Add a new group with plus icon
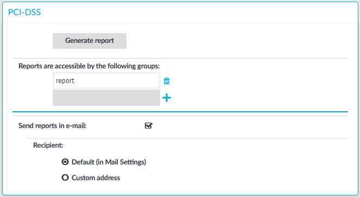This screenshot has height=197, width=360. coord(167,98)
